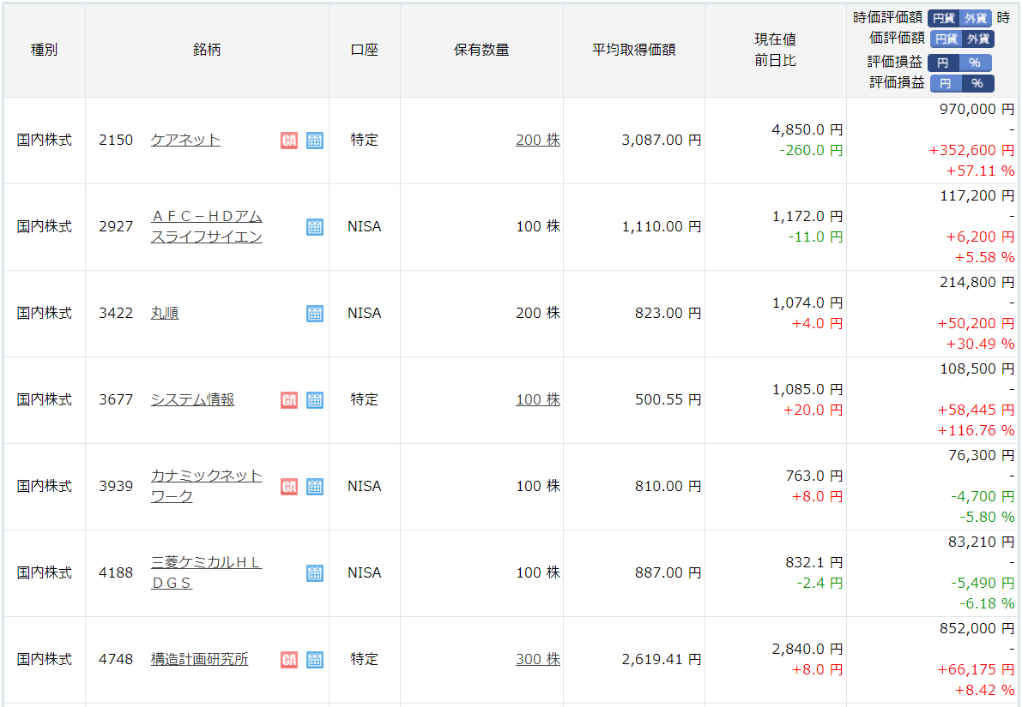Select 円 in the upper 評価損益 toggle
Screen dimensions: 1022x707
click(x=943, y=63)
